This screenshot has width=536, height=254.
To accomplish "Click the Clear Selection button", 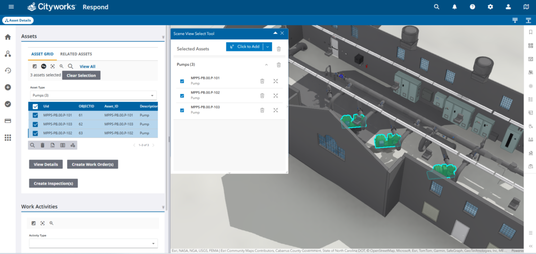I will click(81, 75).
